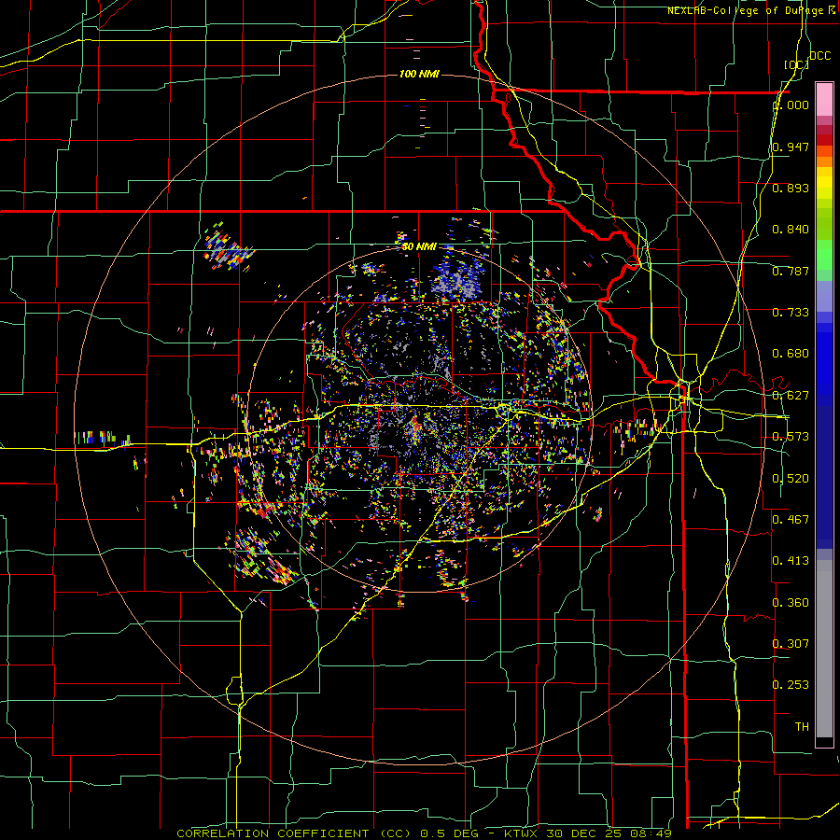Click the Correlation Coefficient KTWX caption at bottom
840x840 pixels.
(x=425, y=833)
